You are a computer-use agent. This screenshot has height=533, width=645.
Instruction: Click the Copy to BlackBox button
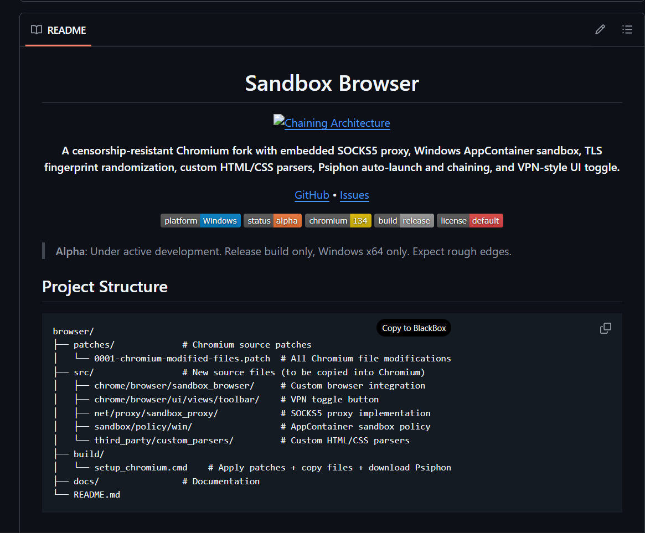coord(414,328)
